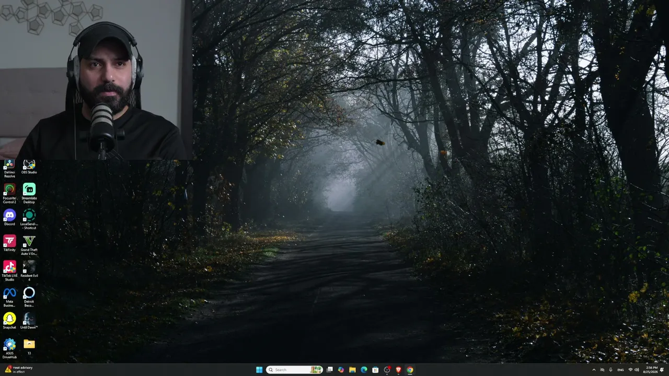669x376 pixels.
Task: Open the ENG language switcher
Action: click(620, 370)
